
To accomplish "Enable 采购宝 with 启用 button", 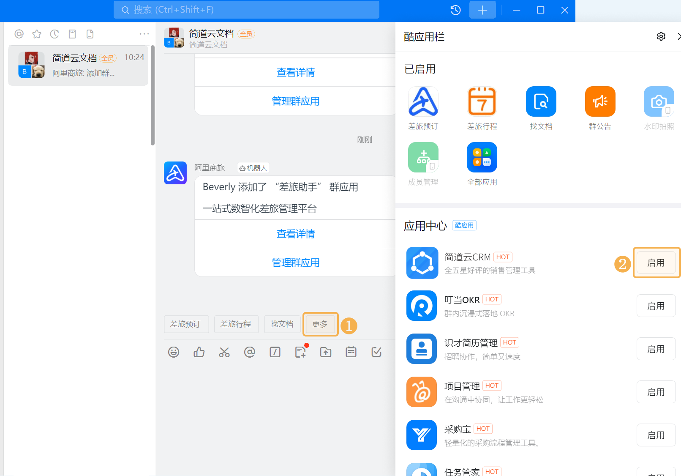I will [x=656, y=435].
